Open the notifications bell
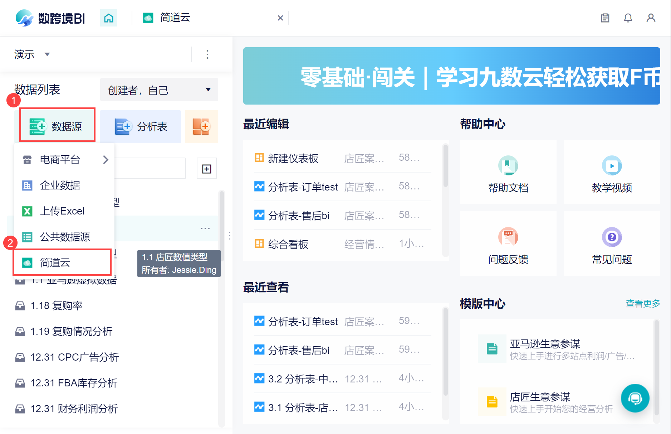This screenshot has height=434, width=671. [628, 18]
